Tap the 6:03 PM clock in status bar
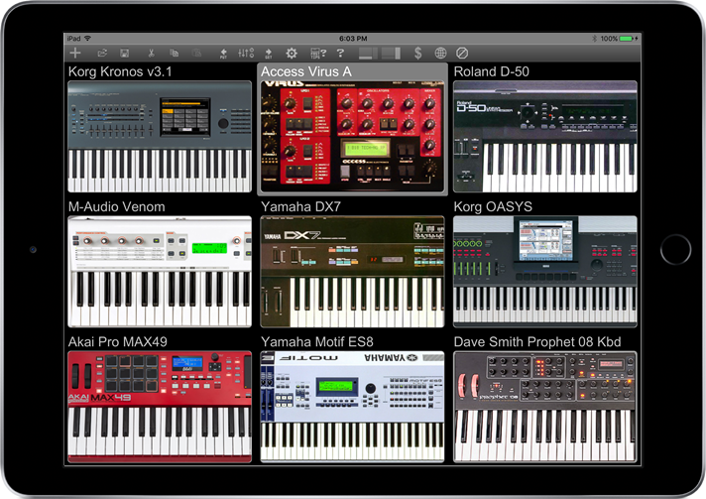 pyautogui.click(x=353, y=39)
